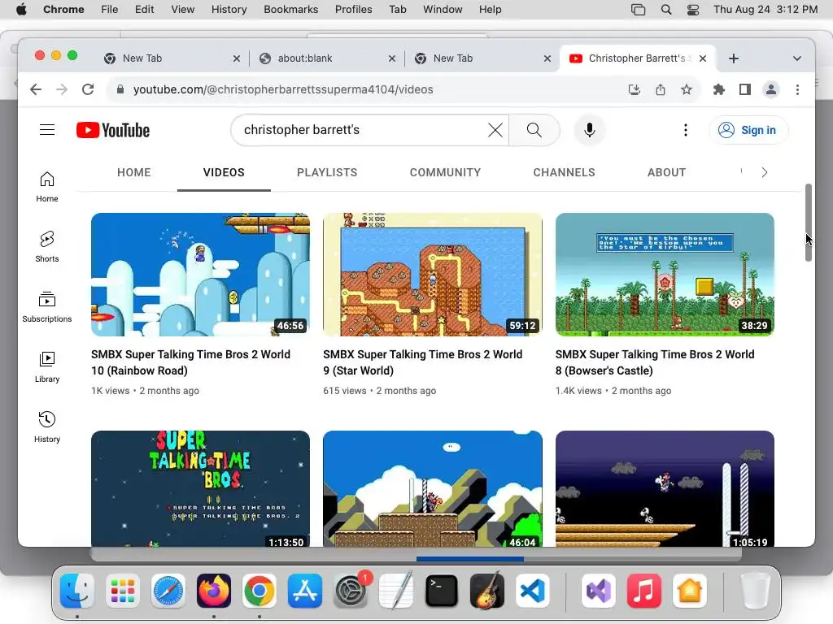The height and width of the screenshot is (624, 833).
Task: Open the Bookmarks menu
Action: click(291, 10)
